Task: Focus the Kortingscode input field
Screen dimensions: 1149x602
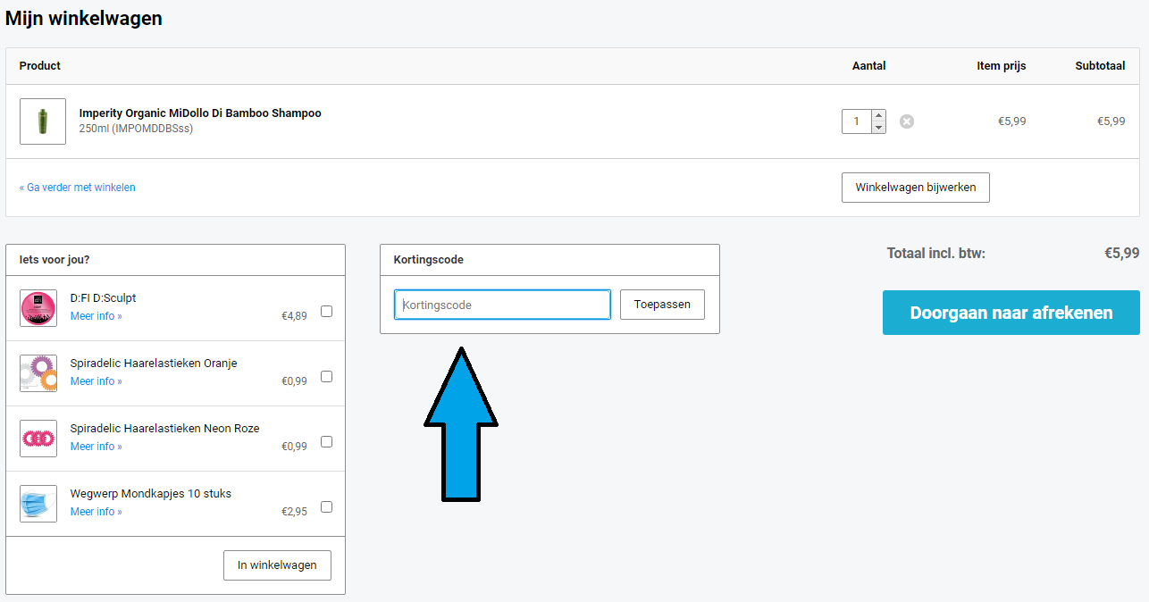Action: 502,305
